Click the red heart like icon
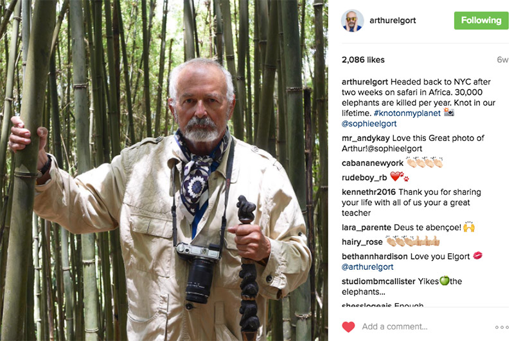 (x=348, y=327)
